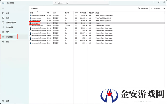Open the hamburger navigation menu
167x104 pixels.
3,8
